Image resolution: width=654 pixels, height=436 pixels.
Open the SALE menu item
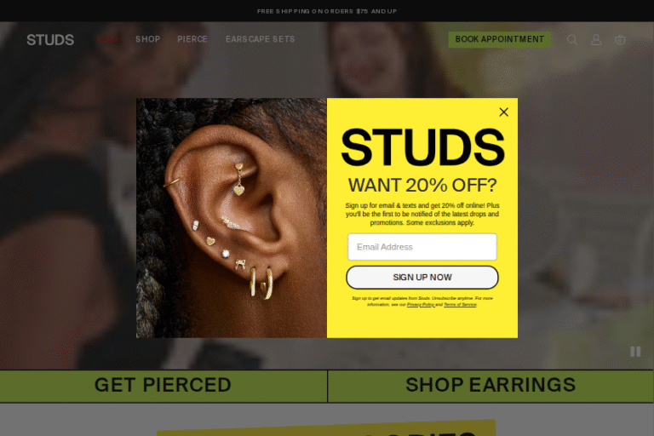(107, 39)
